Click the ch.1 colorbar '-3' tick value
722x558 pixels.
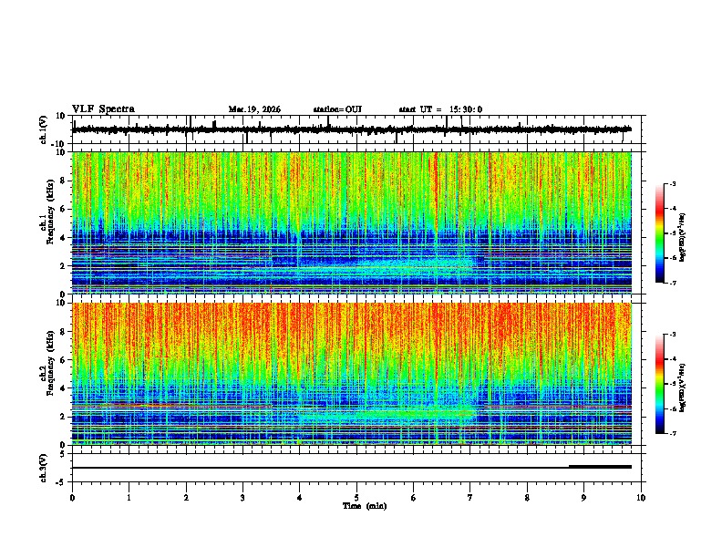point(673,183)
